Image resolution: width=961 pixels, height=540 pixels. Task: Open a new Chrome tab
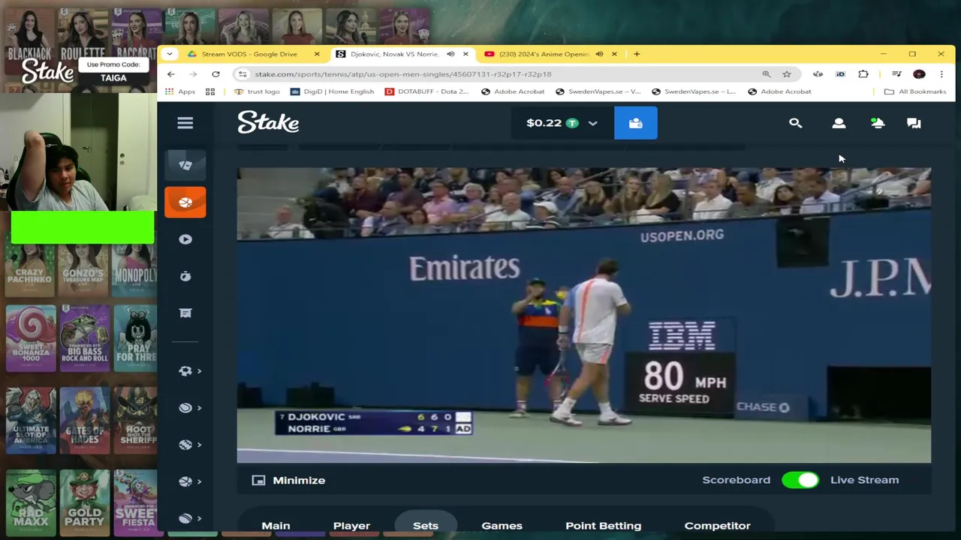pyautogui.click(x=637, y=54)
